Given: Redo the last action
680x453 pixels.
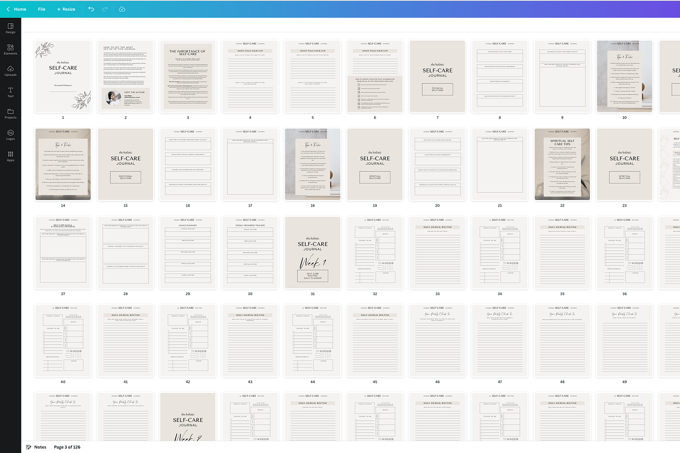Looking at the screenshot, I should 104,9.
